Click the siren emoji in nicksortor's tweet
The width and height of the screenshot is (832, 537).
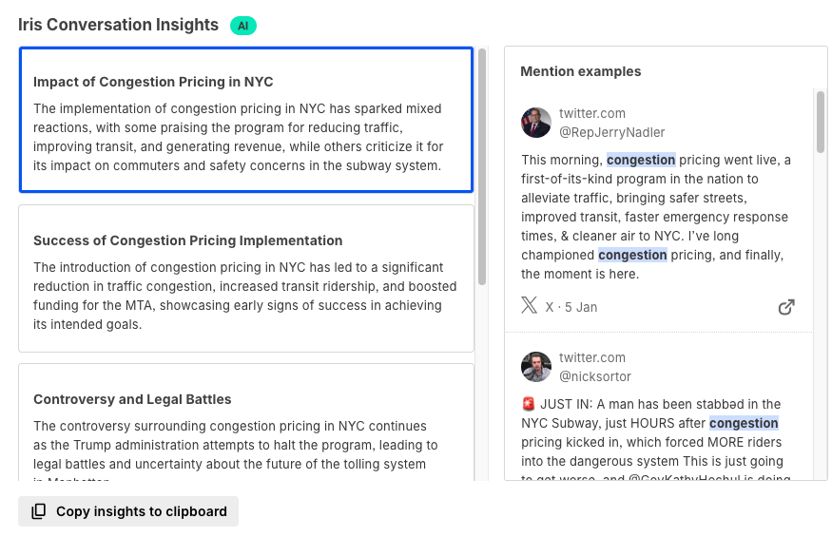coord(529,404)
